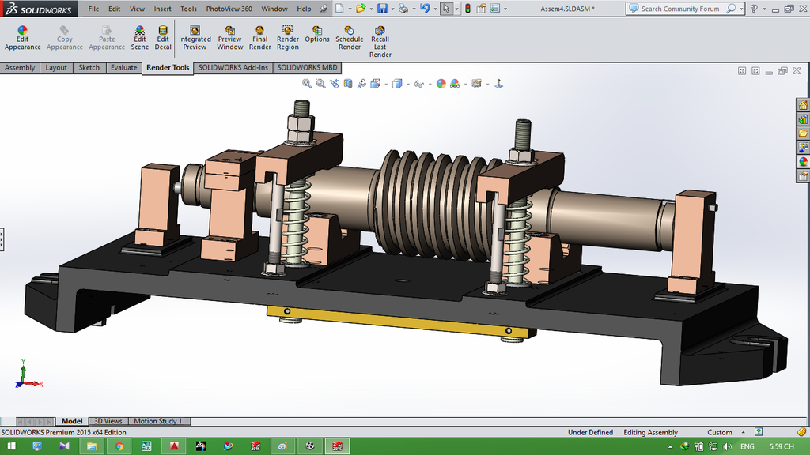Pin the SOLIDWORKS menu bar
This screenshot has width=810, height=455.
(324, 8)
